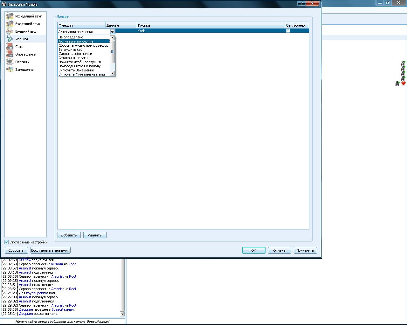Open the Оповещения sidebar icon
The image size is (407, 325).
click(x=10, y=54)
